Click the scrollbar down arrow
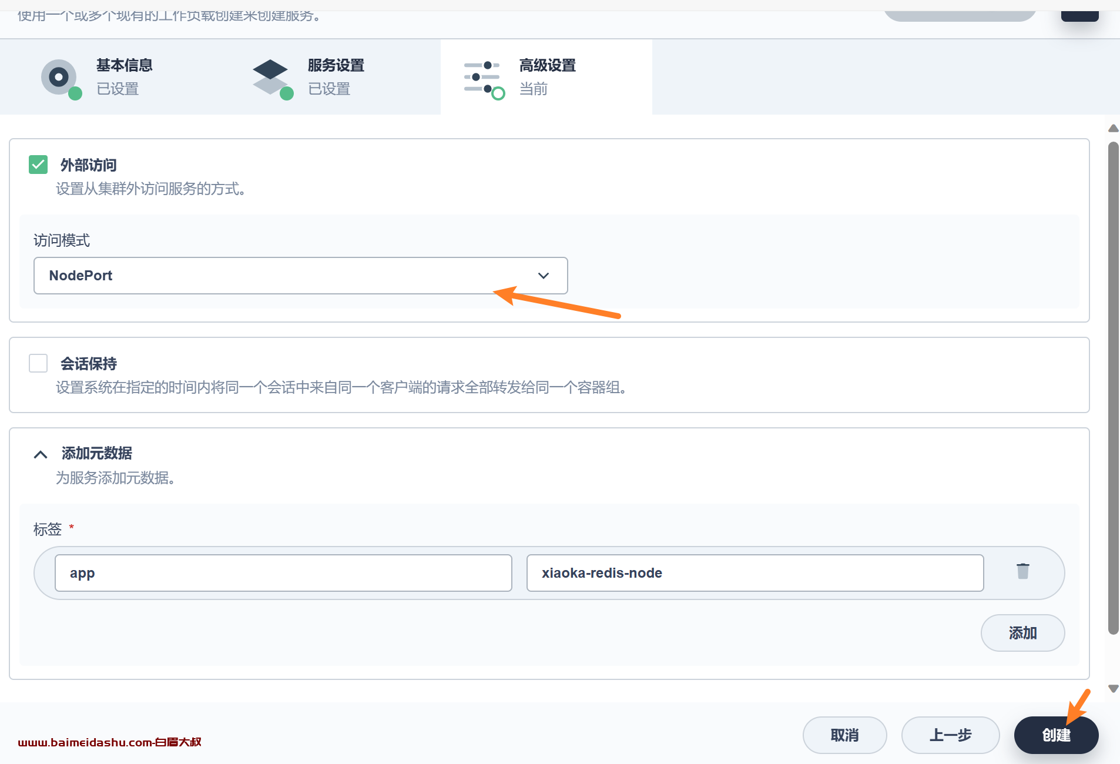The image size is (1120, 764). (1113, 689)
